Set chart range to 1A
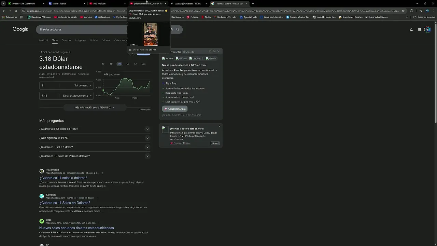Screen dimensions: 437x246 (x=127, y=64)
